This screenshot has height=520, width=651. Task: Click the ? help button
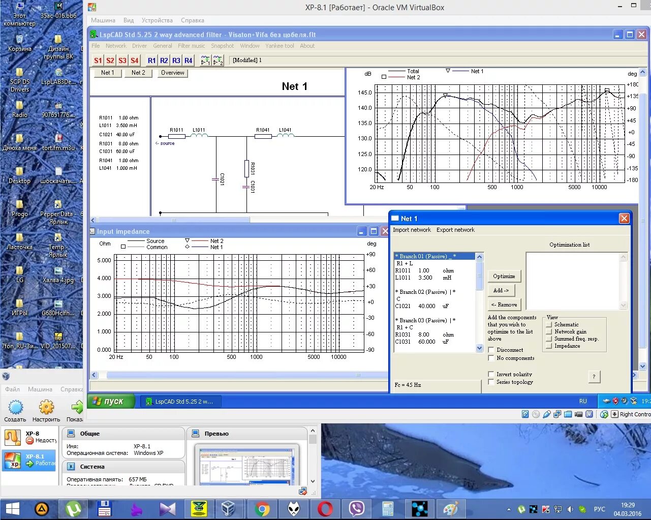pyautogui.click(x=594, y=376)
